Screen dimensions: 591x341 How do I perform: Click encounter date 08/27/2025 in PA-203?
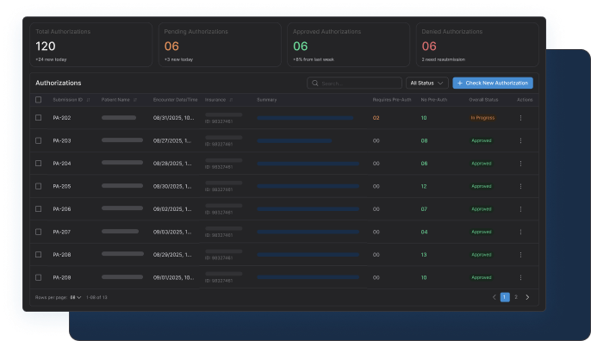point(172,140)
